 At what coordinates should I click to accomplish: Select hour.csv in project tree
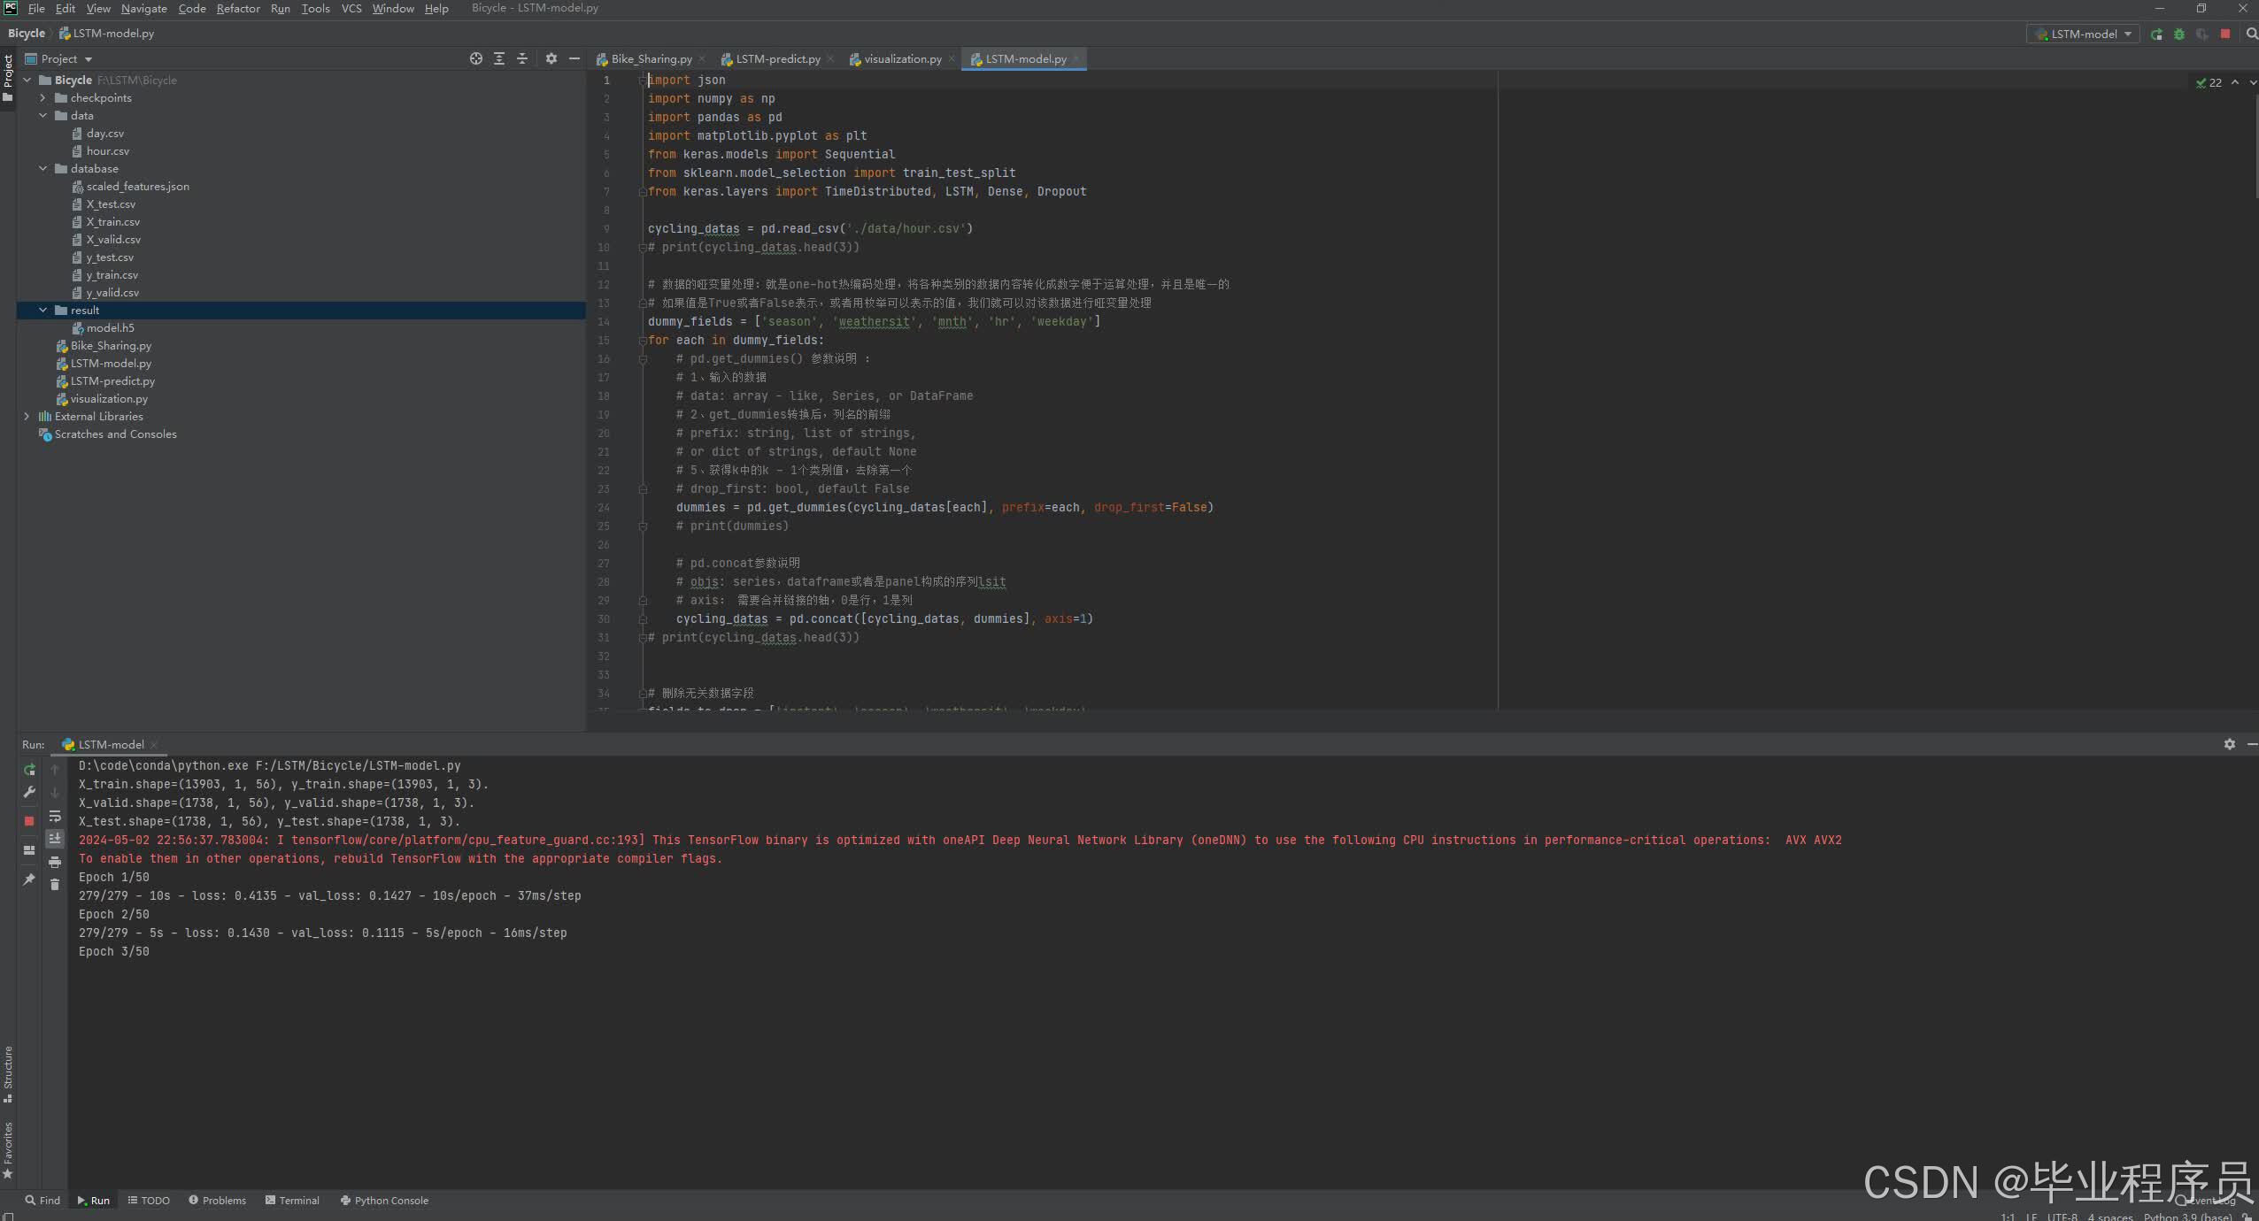tap(108, 151)
